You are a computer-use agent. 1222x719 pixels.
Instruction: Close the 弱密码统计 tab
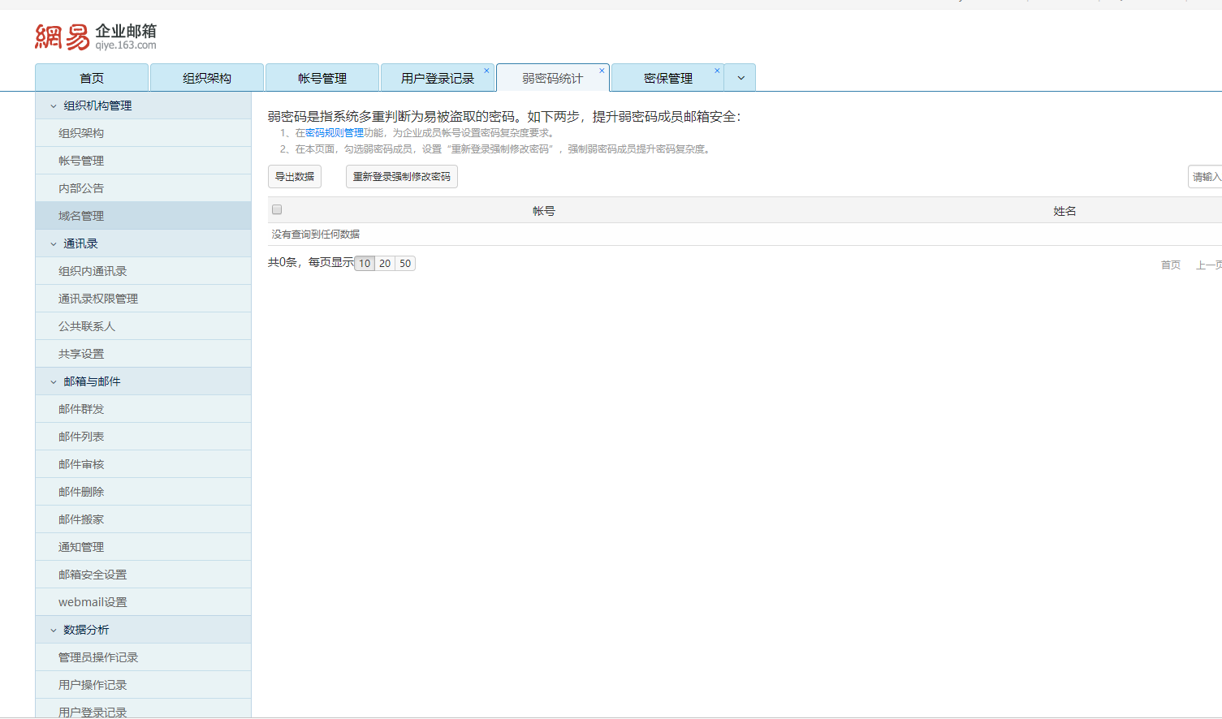602,71
